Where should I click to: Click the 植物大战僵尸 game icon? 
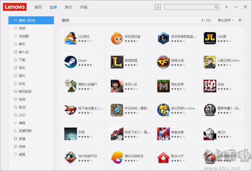coord(70,86)
